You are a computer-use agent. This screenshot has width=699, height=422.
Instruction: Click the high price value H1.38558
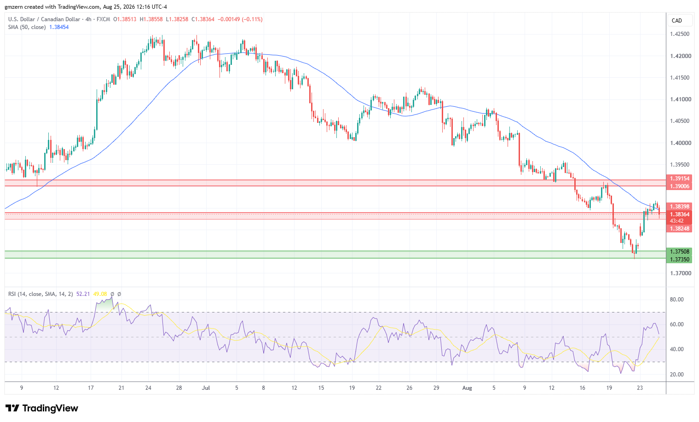pos(151,19)
